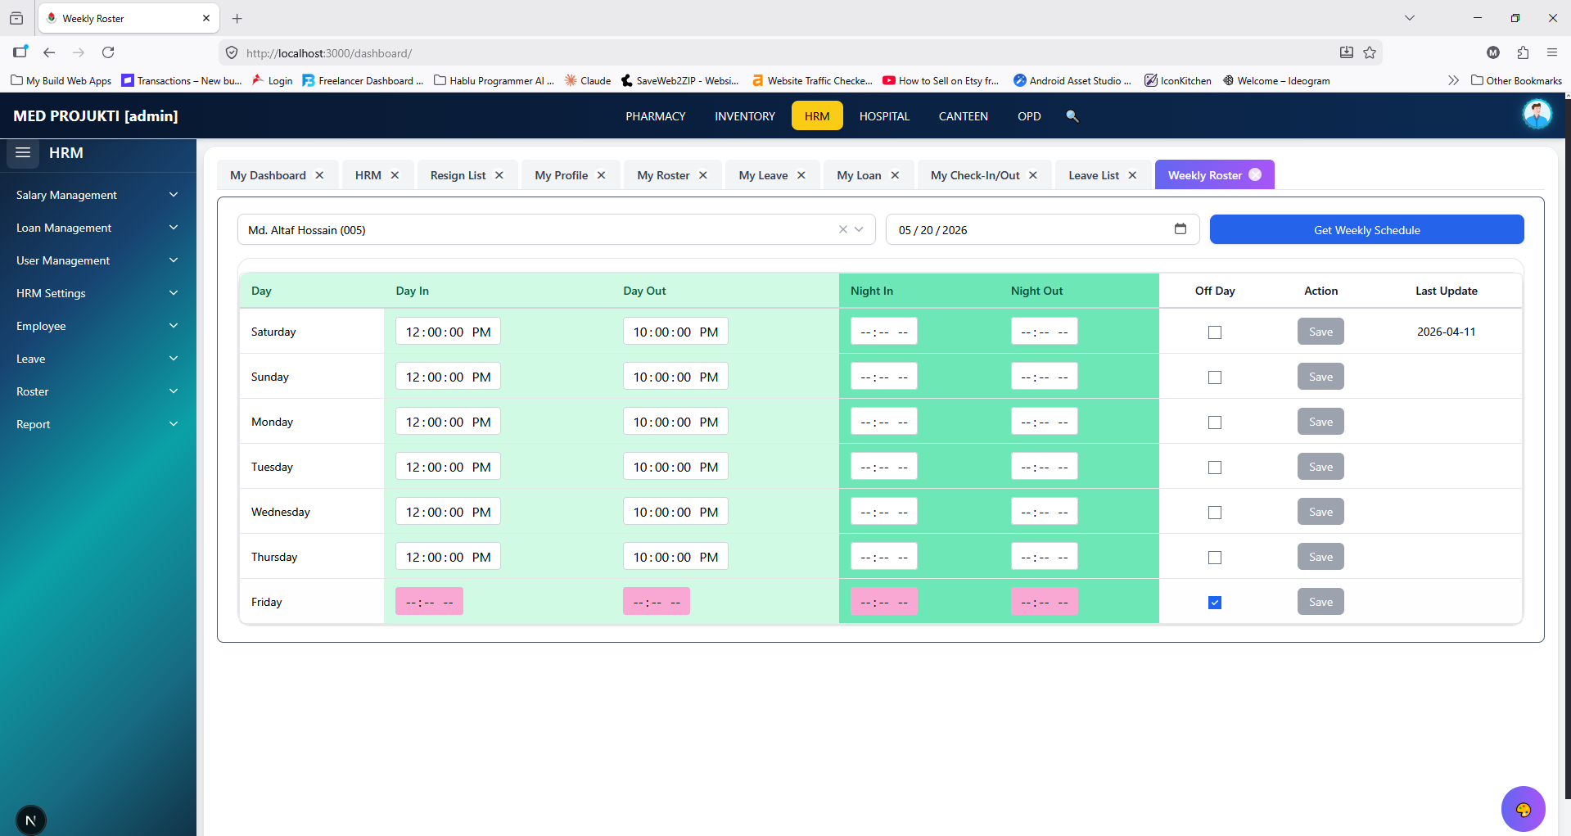Open the employee selection dropdown arrow
The height and width of the screenshot is (836, 1571).
[x=859, y=230]
